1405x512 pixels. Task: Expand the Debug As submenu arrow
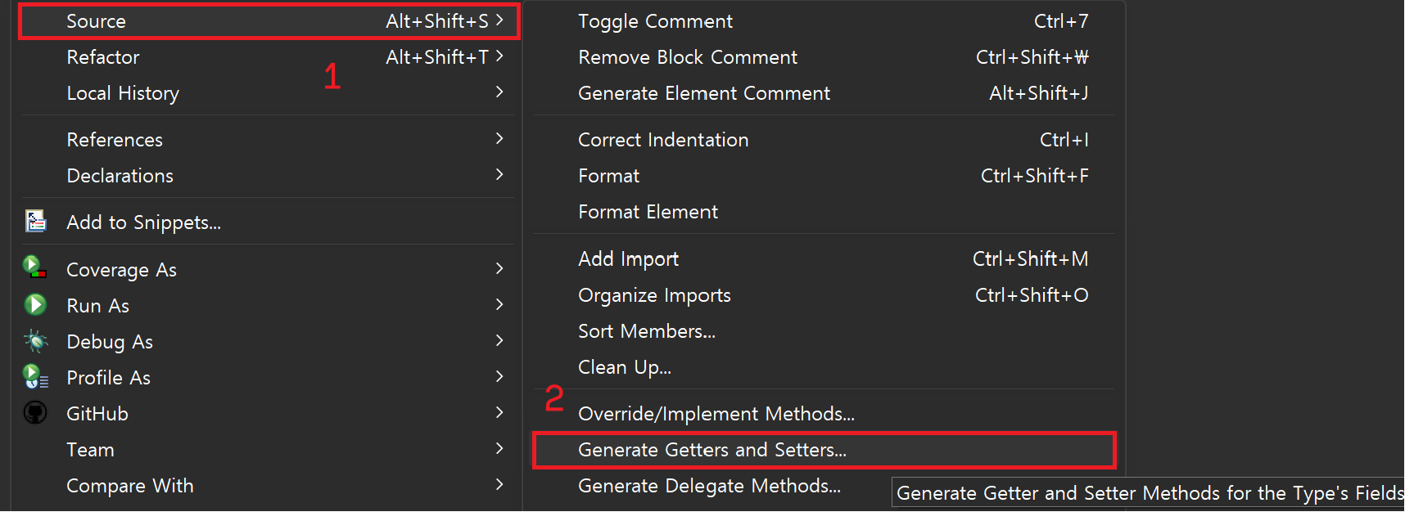(x=499, y=340)
